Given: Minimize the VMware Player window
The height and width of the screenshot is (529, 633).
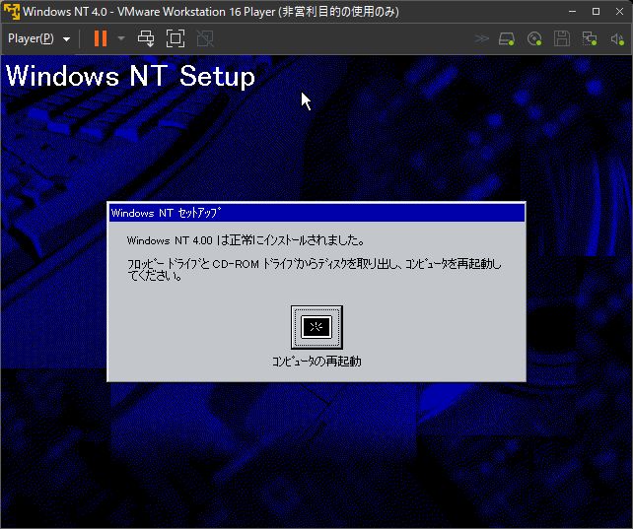Looking at the screenshot, I should pos(572,11).
